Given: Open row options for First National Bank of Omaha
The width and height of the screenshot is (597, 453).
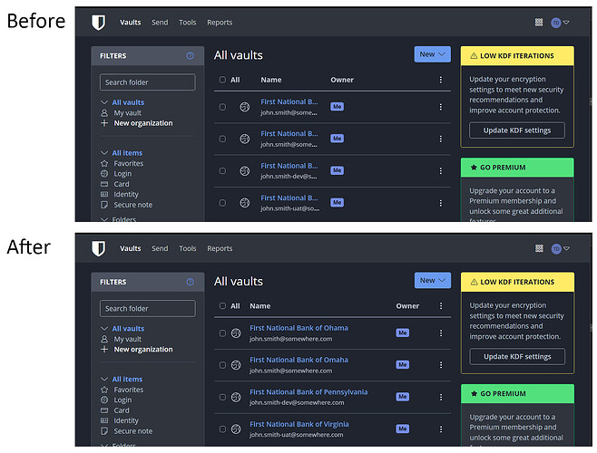Looking at the screenshot, I should click(441, 365).
